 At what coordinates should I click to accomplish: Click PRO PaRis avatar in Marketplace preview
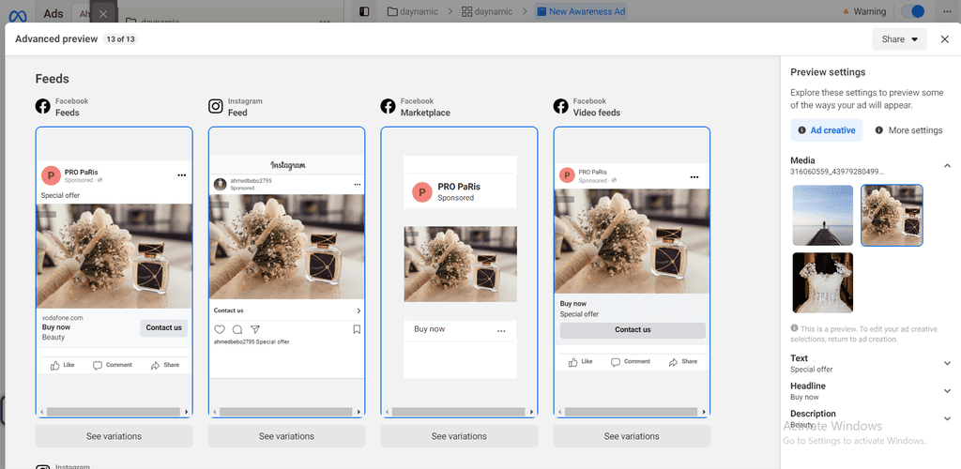[x=422, y=191]
